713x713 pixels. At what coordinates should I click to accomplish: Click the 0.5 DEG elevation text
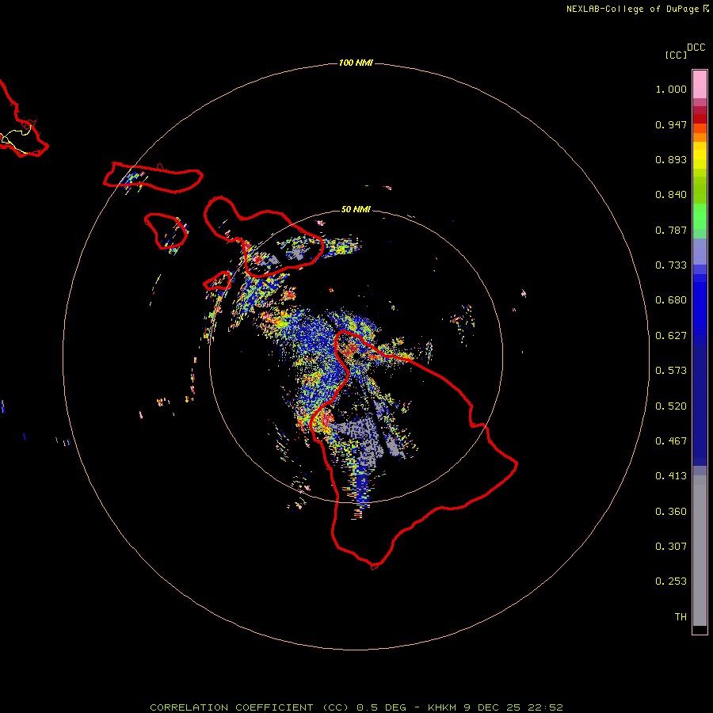380,707
